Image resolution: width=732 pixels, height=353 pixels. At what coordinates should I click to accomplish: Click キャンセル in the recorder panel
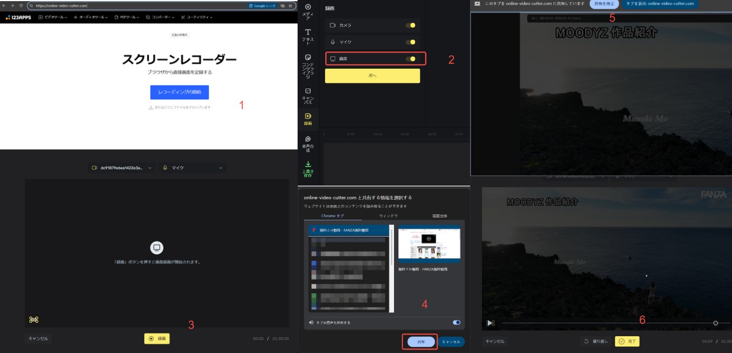point(38,338)
